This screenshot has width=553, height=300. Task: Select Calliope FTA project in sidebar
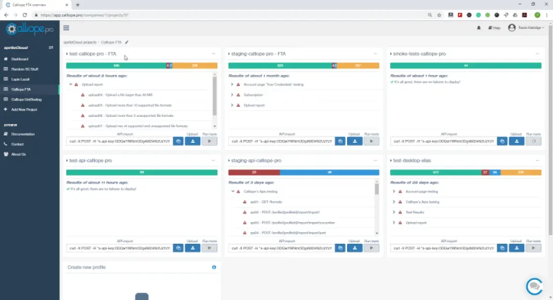[21, 89]
